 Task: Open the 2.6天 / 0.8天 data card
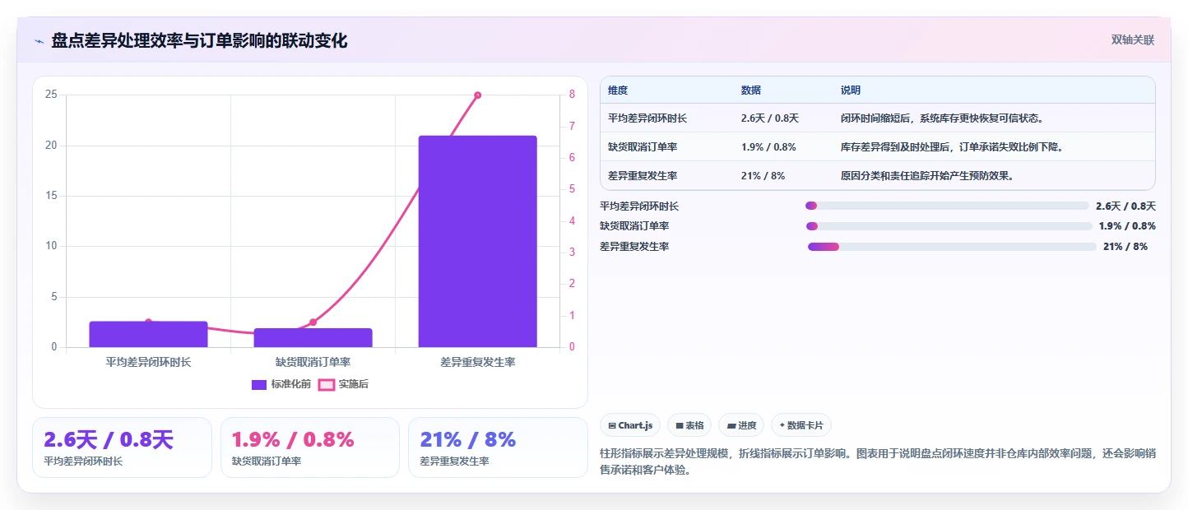(x=122, y=447)
